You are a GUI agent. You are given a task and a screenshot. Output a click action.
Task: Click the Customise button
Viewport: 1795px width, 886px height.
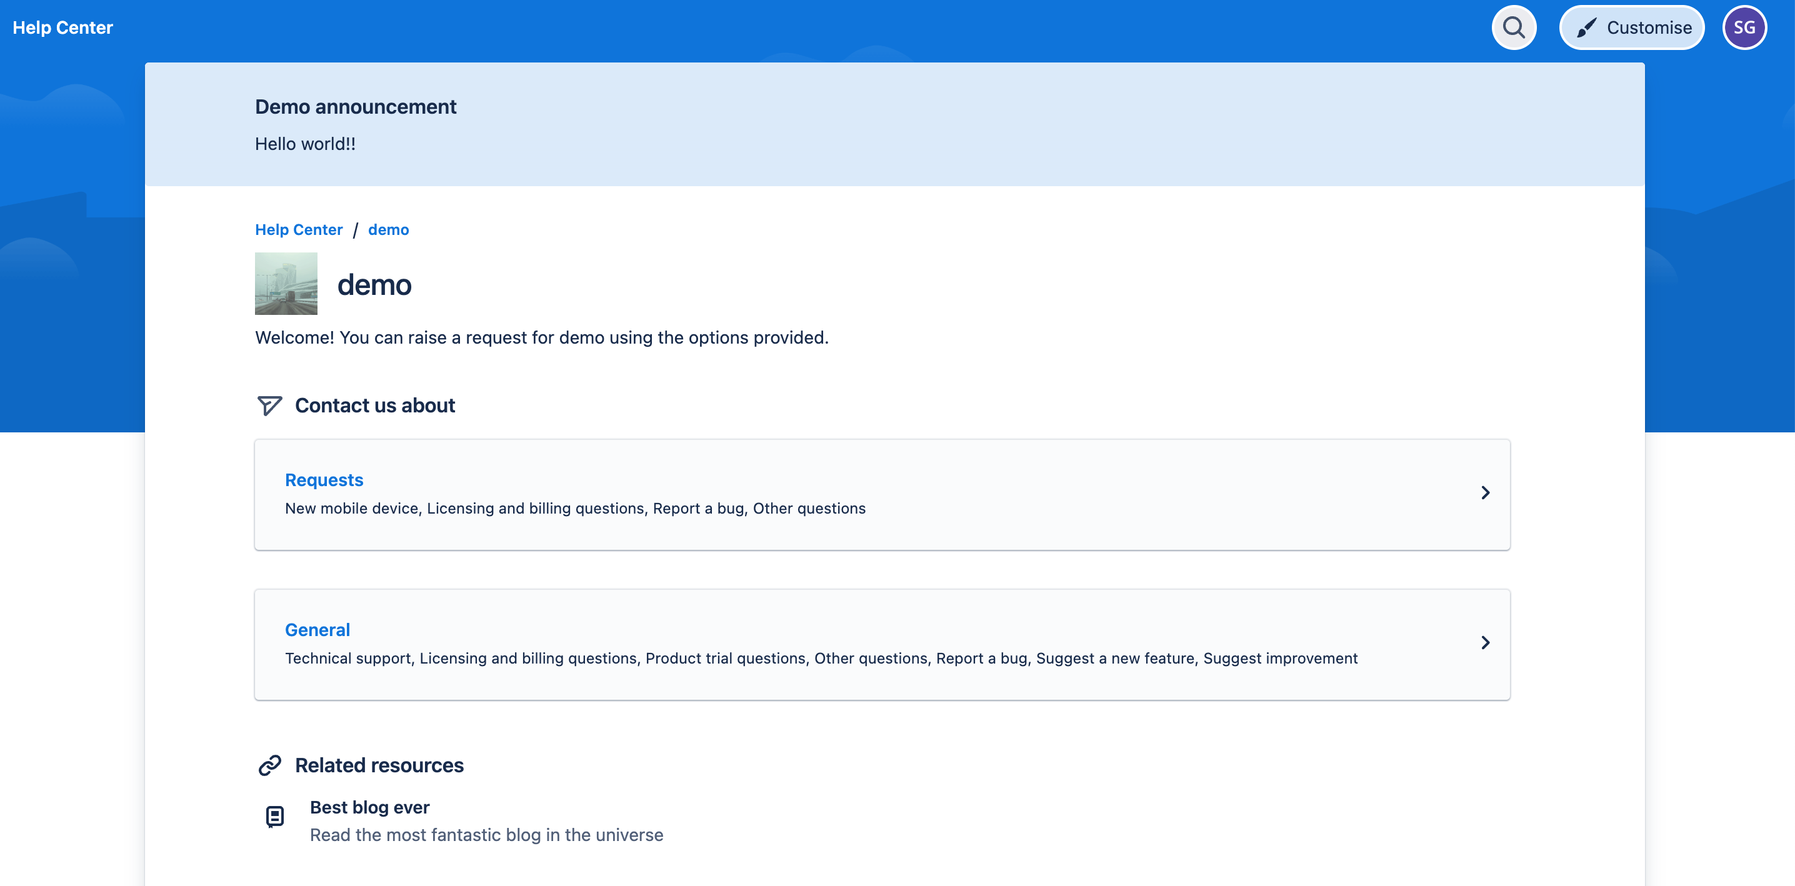[1631, 27]
